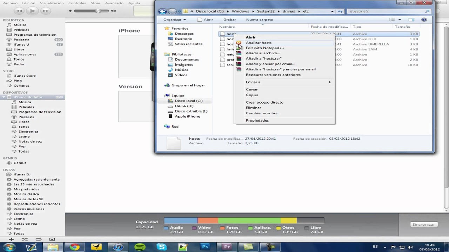
Task: Toggle repeat icon in iTunes bottom bar
Action: 38,239
